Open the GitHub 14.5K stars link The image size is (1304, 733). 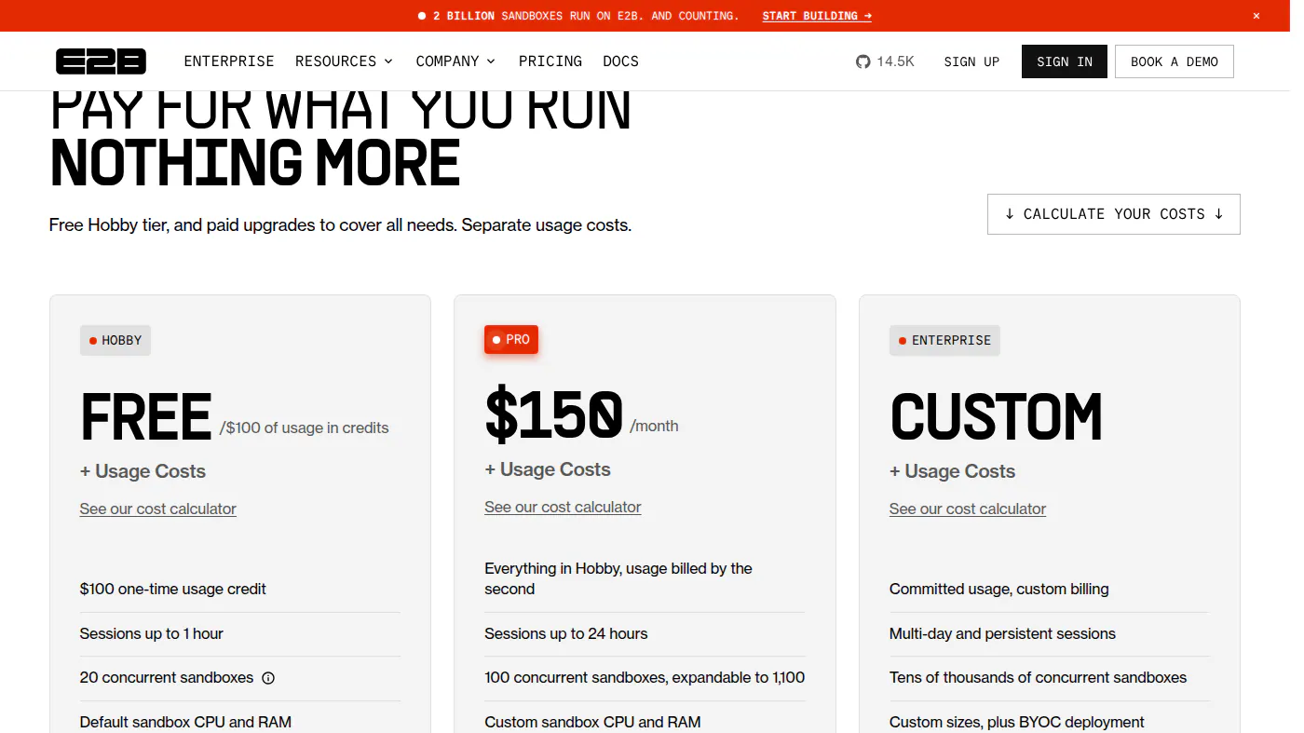(x=885, y=61)
